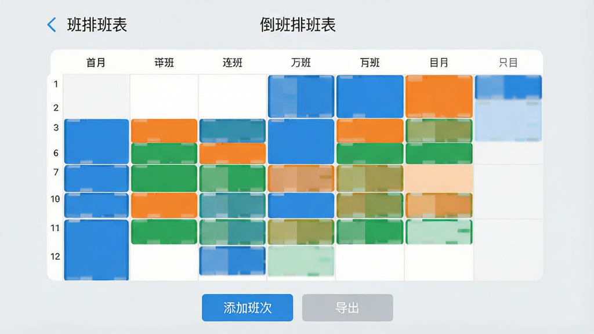Image resolution: width=594 pixels, height=334 pixels.
Task: Click the 倒班排班表 page title
Action: point(298,25)
